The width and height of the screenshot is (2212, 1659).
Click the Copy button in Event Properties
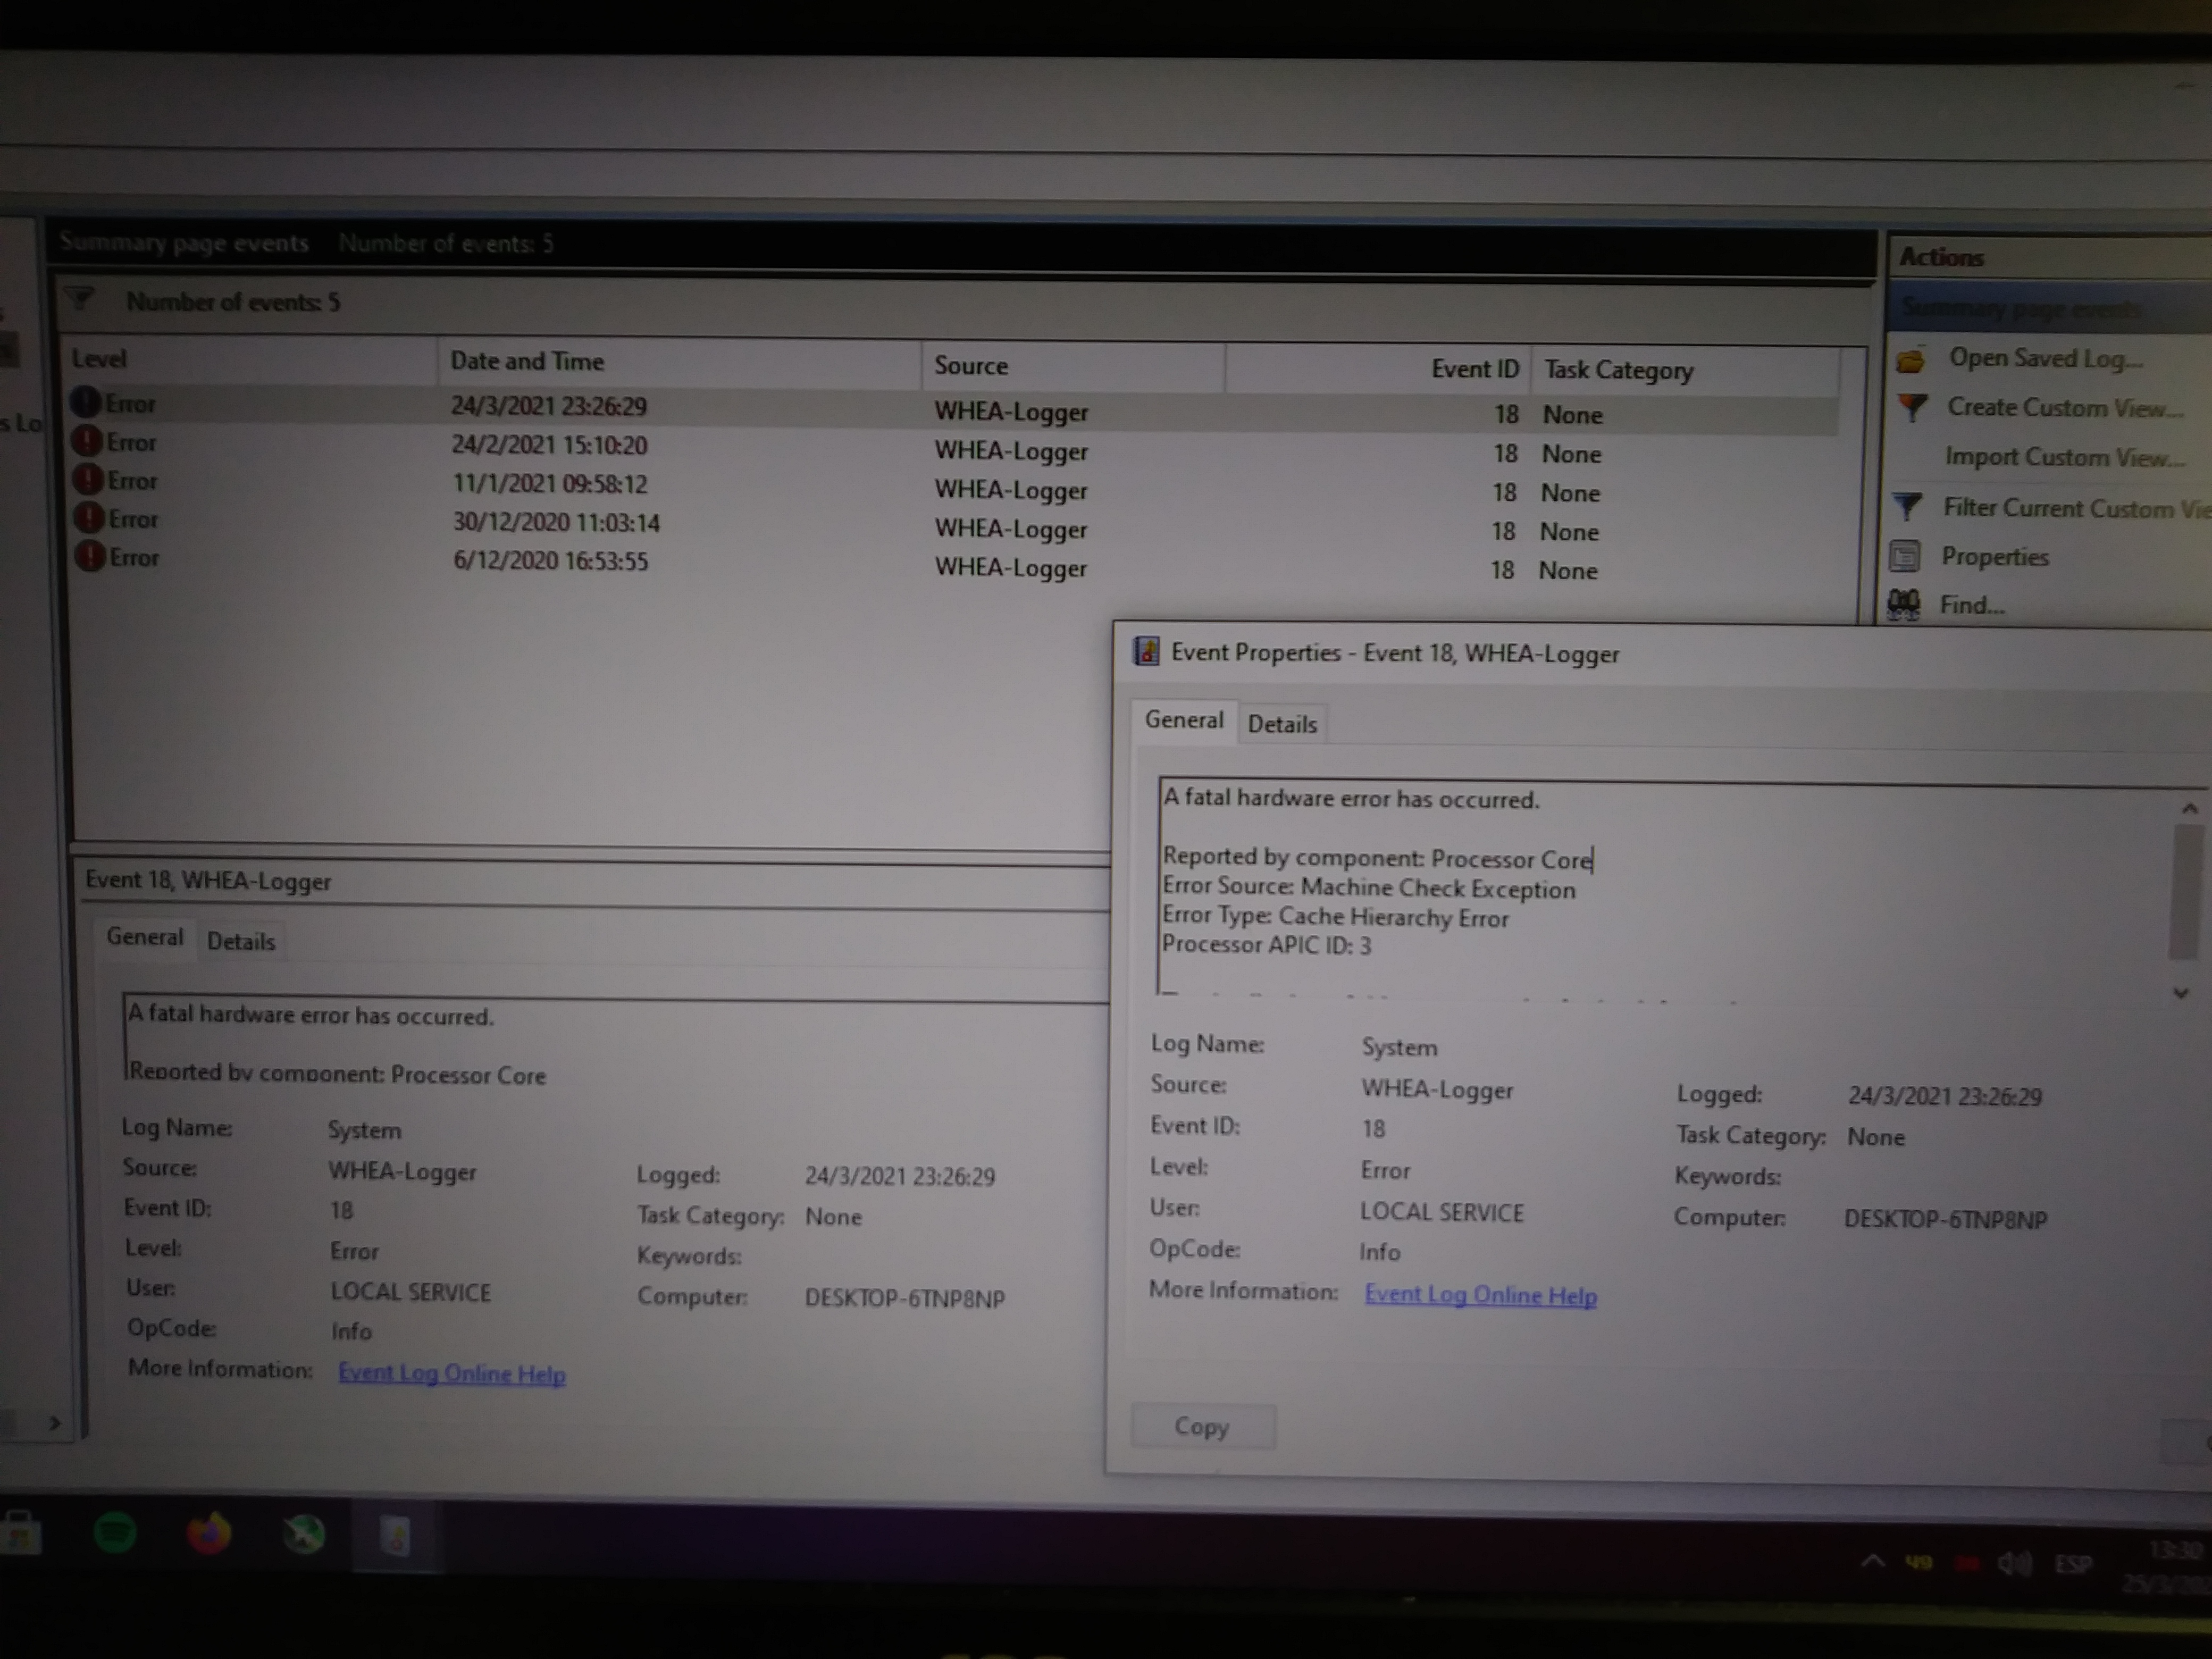[x=1202, y=1426]
